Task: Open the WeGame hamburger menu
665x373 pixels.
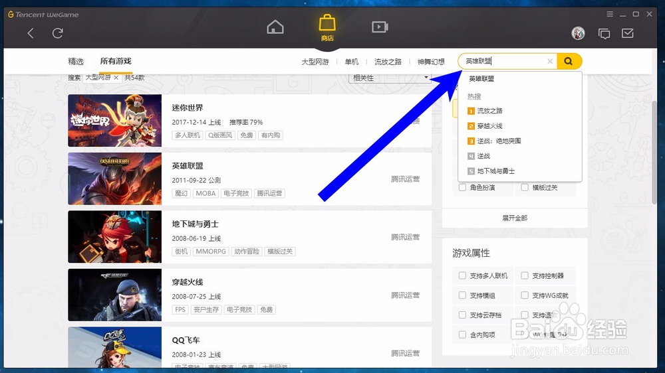Action: coord(610,14)
